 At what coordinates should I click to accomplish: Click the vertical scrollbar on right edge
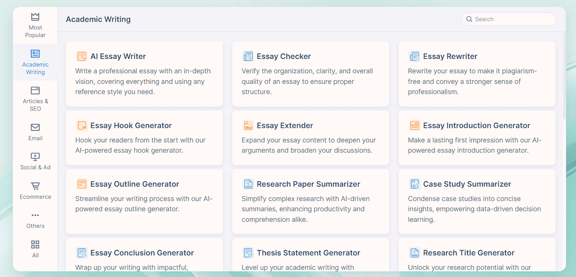564,77
